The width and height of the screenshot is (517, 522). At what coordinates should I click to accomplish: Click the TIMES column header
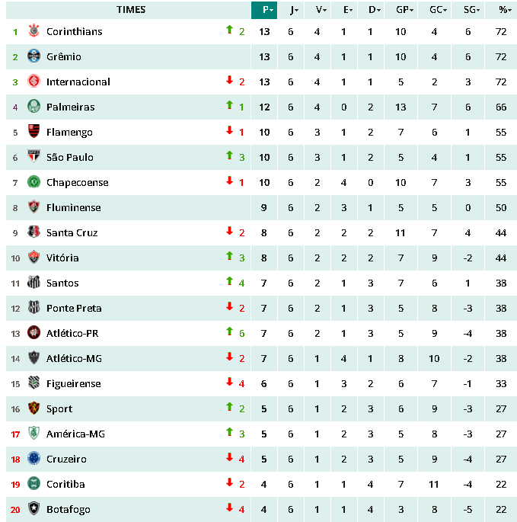point(131,10)
